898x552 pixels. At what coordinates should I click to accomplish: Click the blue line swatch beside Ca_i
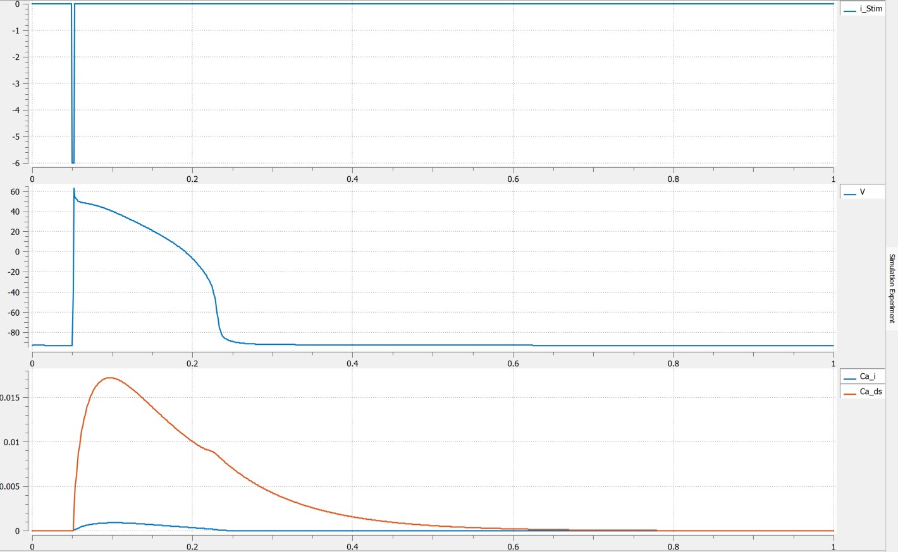click(x=850, y=377)
